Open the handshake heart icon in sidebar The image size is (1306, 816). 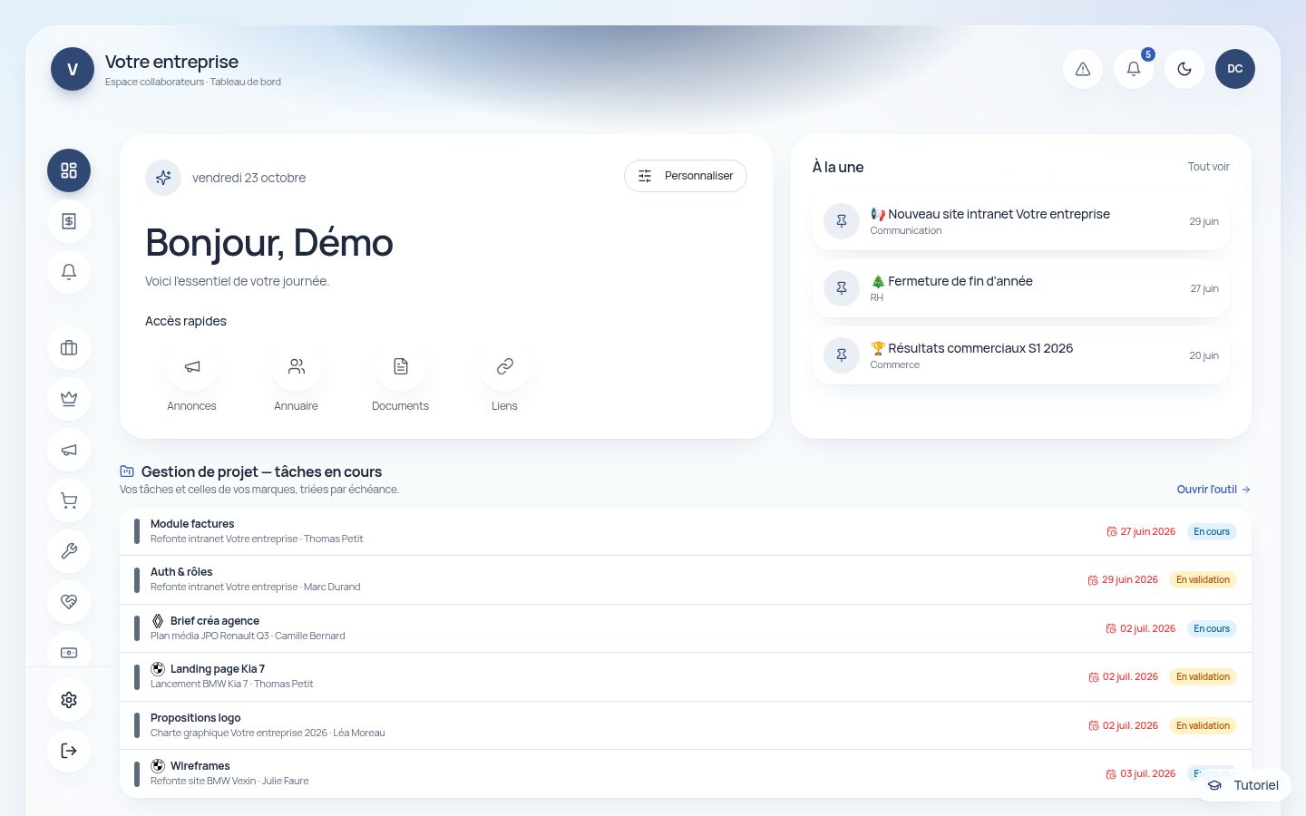pos(69,602)
